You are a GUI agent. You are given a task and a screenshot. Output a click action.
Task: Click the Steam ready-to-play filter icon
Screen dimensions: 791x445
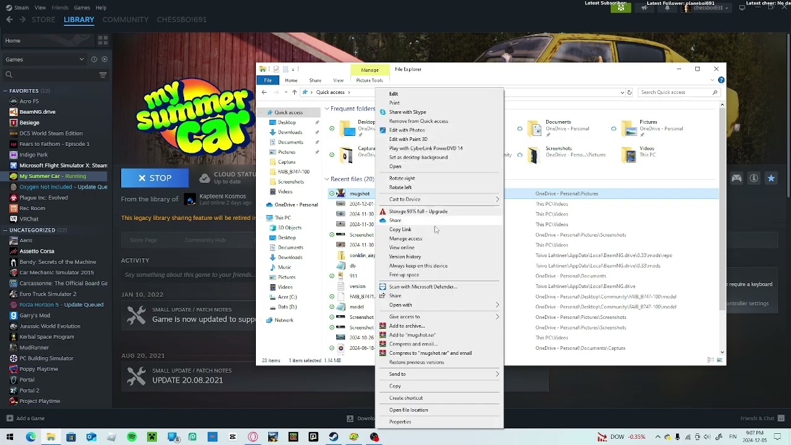click(104, 59)
